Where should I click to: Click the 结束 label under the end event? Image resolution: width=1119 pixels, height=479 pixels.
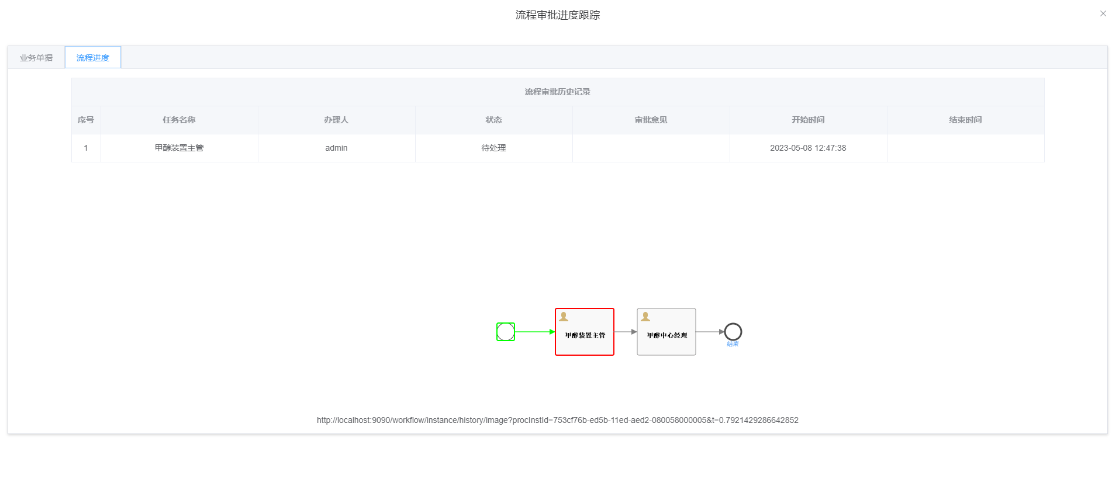click(733, 344)
